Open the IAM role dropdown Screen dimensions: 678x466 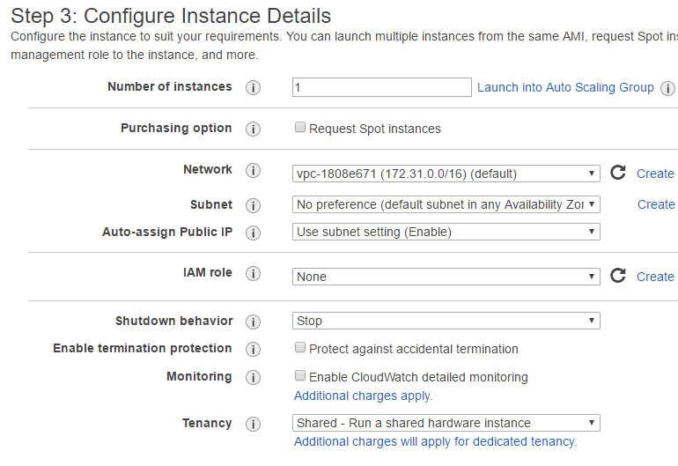(x=446, y=277)
